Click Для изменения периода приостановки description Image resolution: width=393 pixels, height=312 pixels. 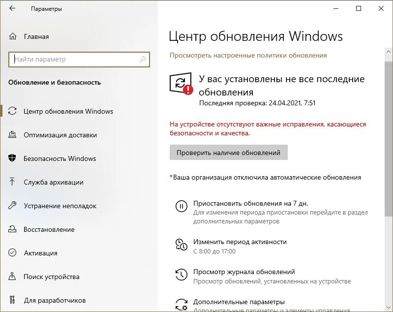pos(280,217)
